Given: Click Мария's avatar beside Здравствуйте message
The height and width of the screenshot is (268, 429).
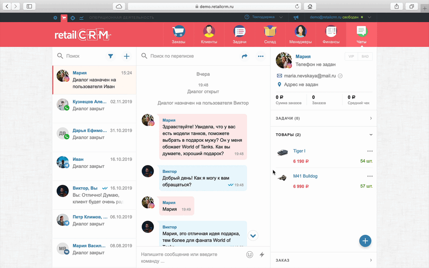Looking at the screenshot, I should pyautogui.click(x=148, y=120).
